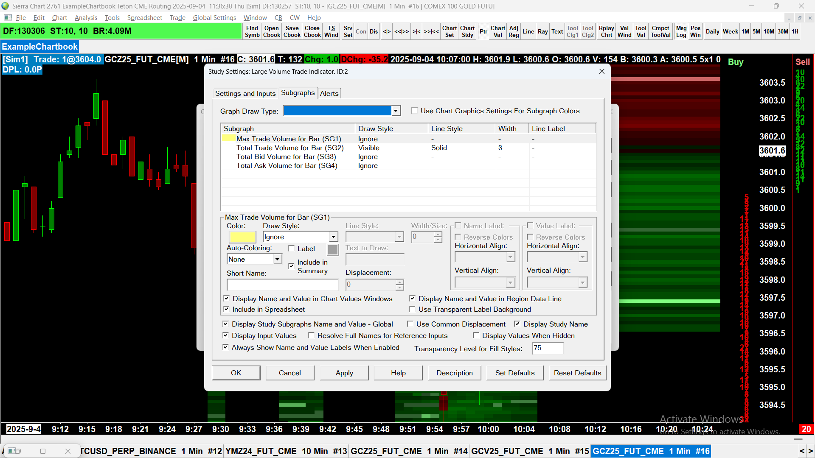
Task: Click the Tool Cfg2 toolbar button
Action: click(588, 31)
